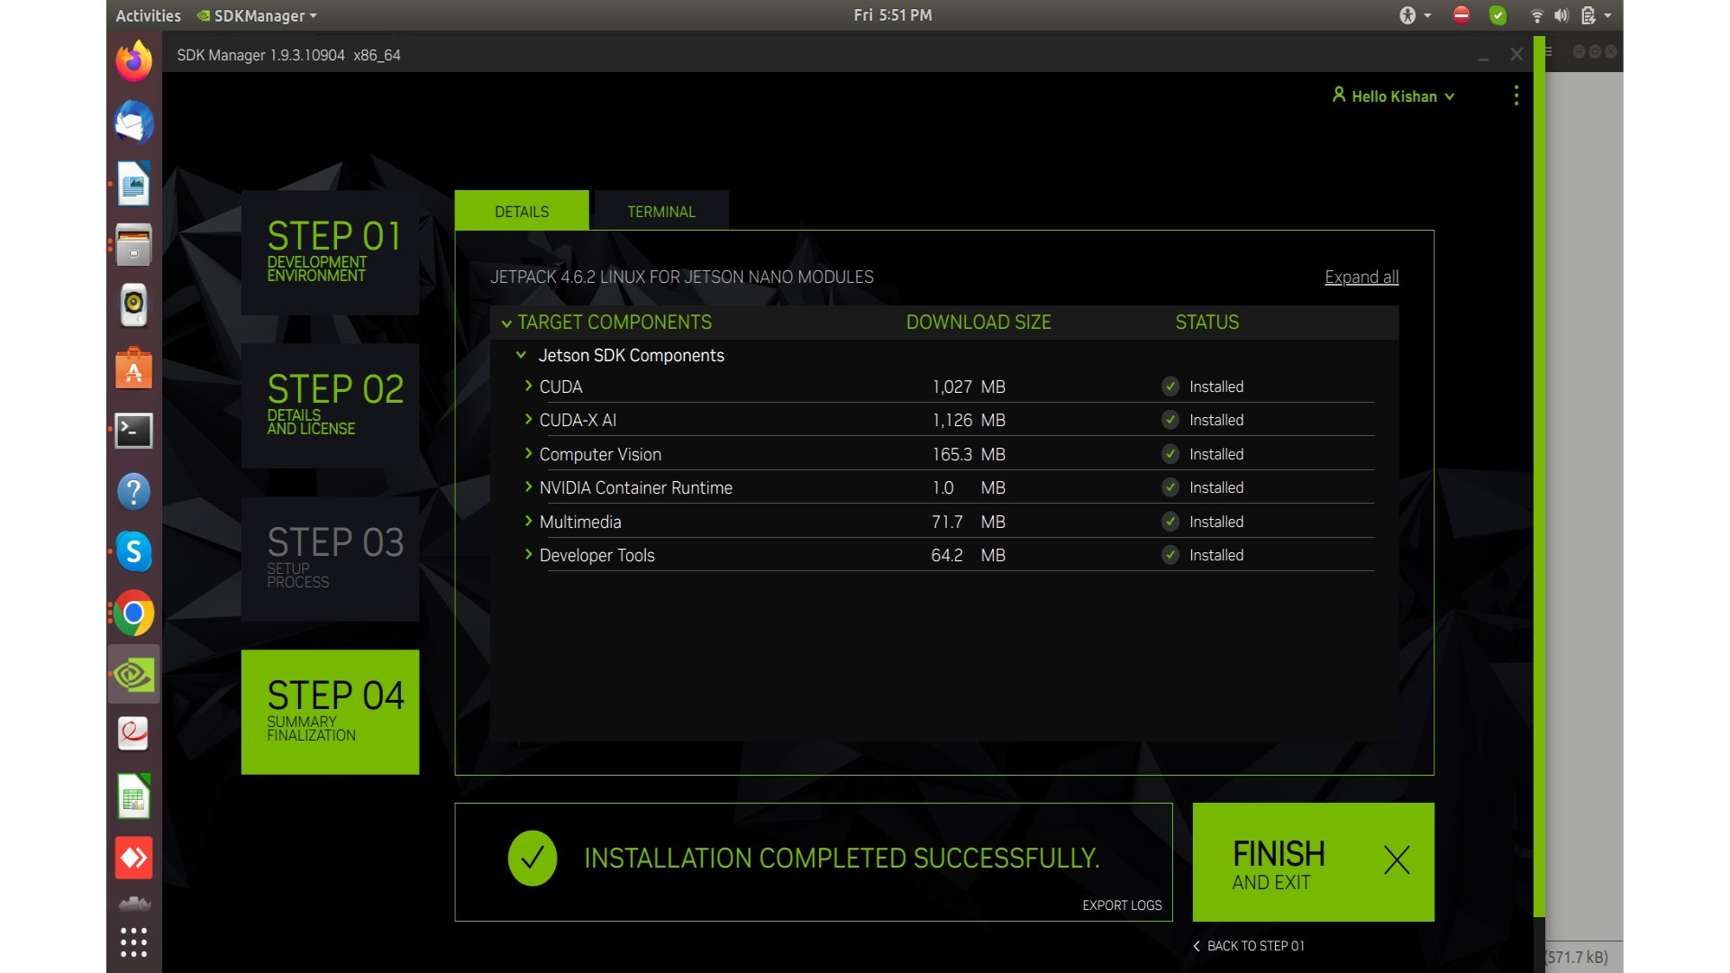Expand the NVIDIA Container Runtime row

529,487
